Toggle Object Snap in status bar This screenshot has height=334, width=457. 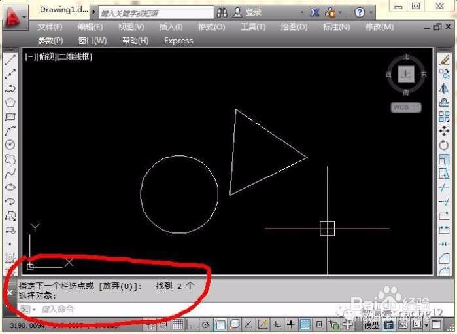[x=220, y=324]
